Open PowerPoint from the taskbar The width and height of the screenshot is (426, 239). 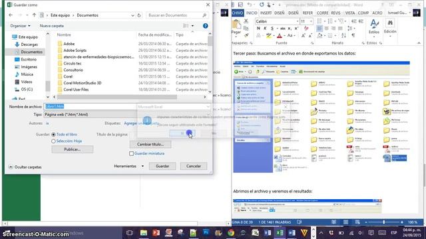[x=156, y=233]
